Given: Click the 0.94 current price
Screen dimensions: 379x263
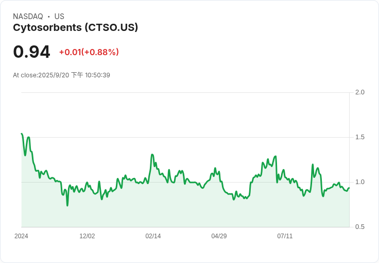Looking at the screenshot, I should point(31,52).
